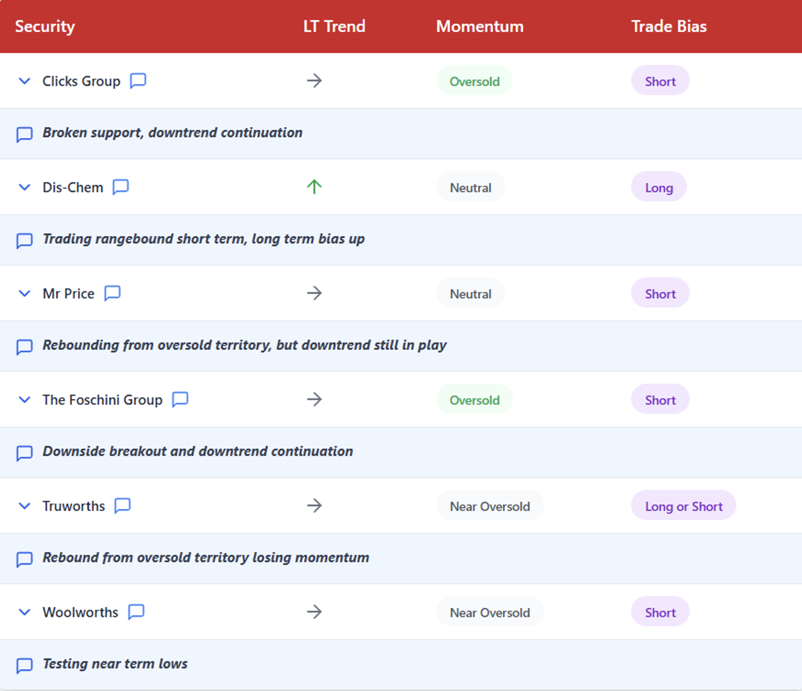
Task: Collapse The Foschini Group row
Action: pyautogui.click(x=25, y=400)
